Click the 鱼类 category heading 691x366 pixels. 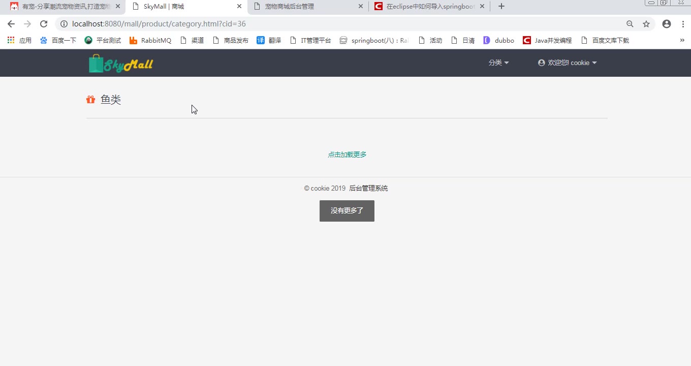pos(111,100)
